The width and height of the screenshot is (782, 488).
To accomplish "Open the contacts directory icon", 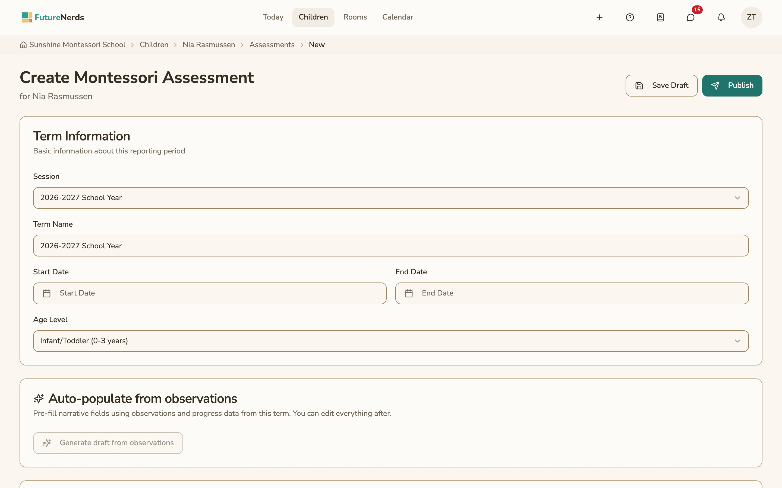I will [x=660, y=17].
